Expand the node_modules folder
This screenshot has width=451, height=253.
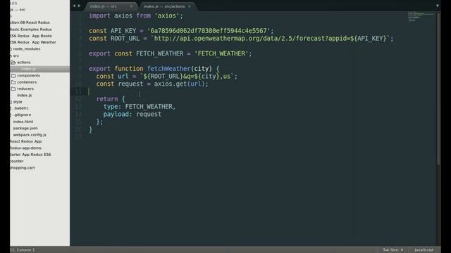coord(27,48)
